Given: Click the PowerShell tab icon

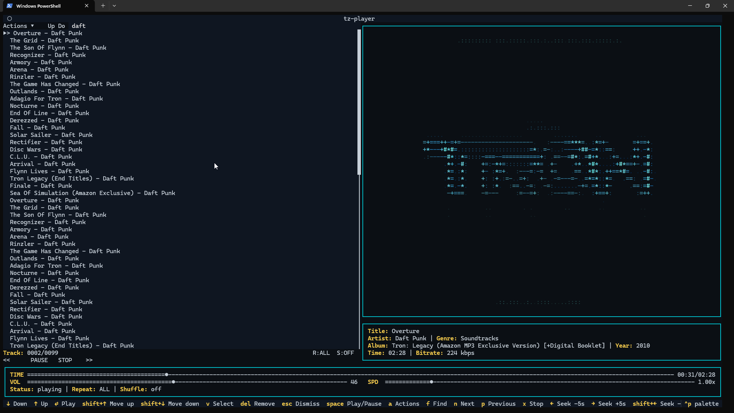Looking at the screenshot, I should pos(10,6).
